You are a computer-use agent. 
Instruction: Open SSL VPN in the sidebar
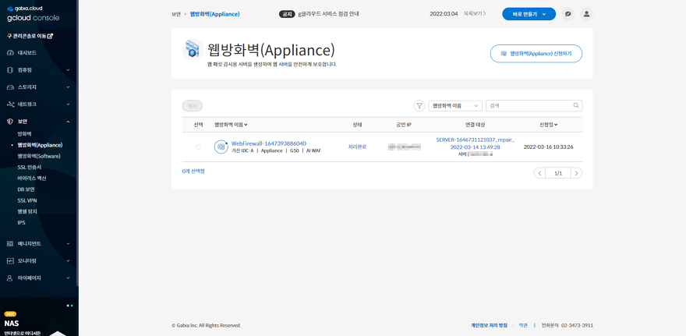point(27,200)
